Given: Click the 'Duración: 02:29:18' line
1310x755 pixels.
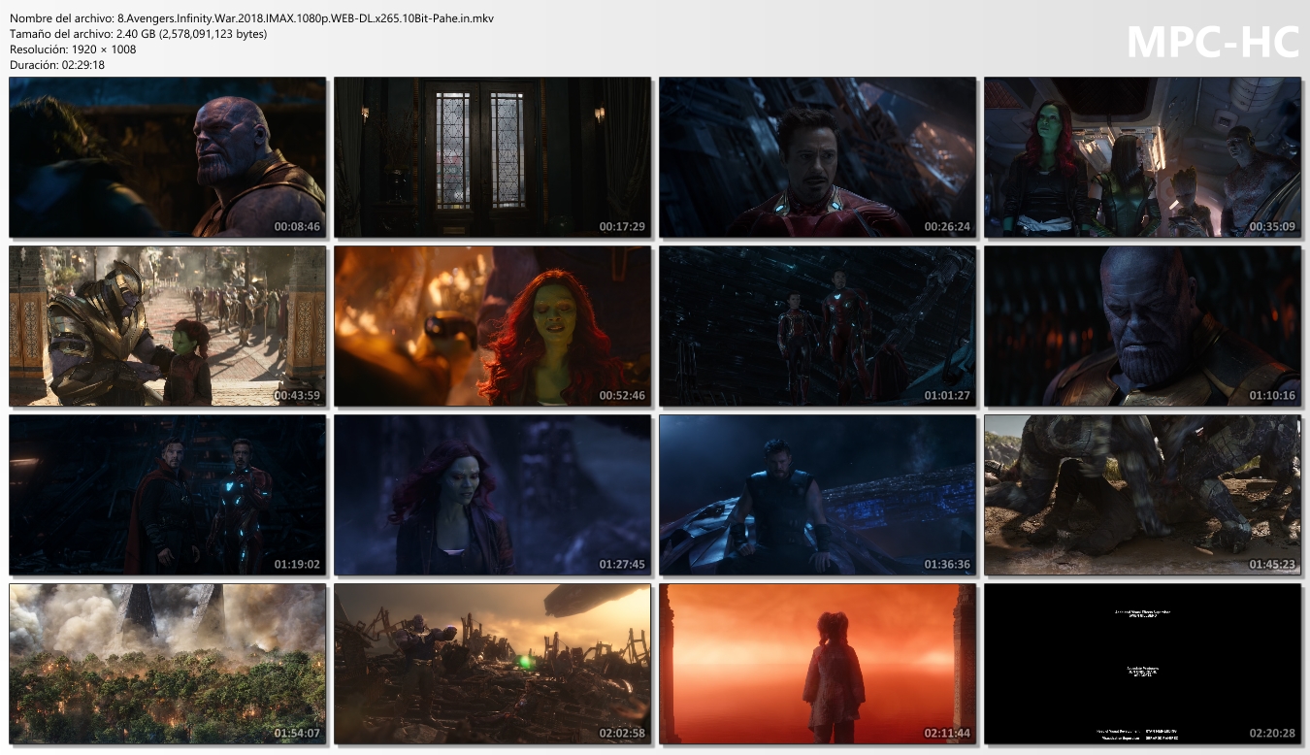Looking at the screenshot, I should pos(57,65).
